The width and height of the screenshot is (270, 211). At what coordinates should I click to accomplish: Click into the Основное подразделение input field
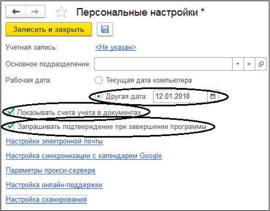click(163, 64)
